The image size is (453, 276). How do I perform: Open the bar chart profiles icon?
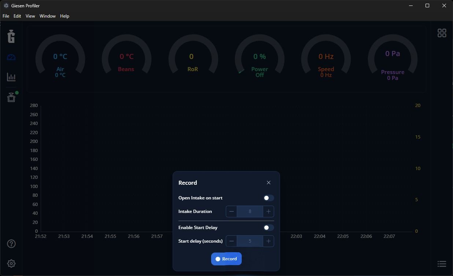[x=11, y=77]
